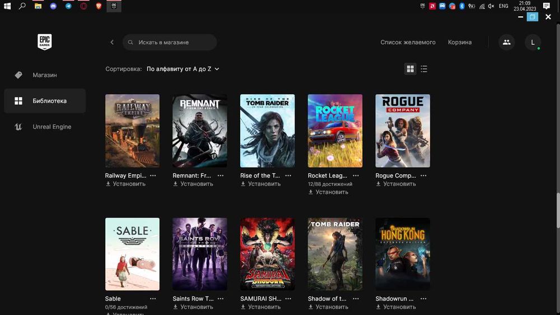The image size is (560, 315).
Task: Install Saints Row The Third
Action: [x=193, y=307]
